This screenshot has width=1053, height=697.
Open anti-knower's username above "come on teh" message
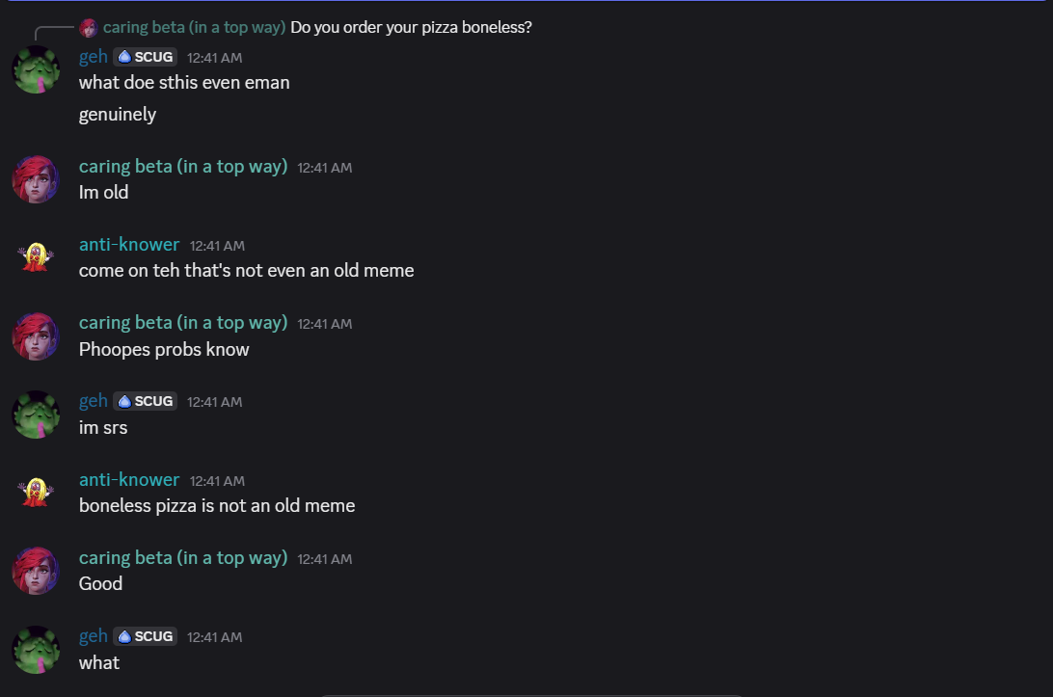129,245
